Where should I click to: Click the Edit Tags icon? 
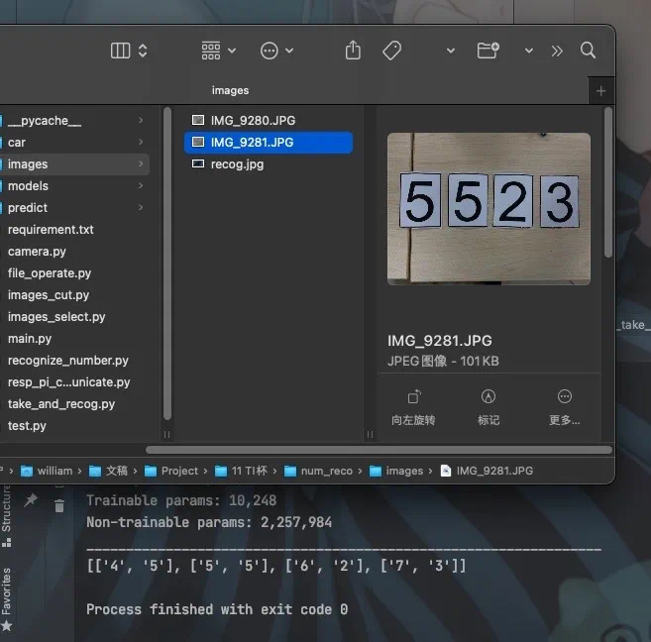click(x=391, y=51)
